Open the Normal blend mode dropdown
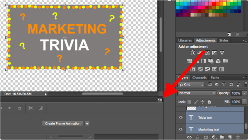The width and height of the screenshot is (251, 140). pos(197,93)
